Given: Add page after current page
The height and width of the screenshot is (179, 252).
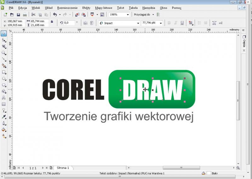Looking at the screenshot, I should (x=51, y=168).
